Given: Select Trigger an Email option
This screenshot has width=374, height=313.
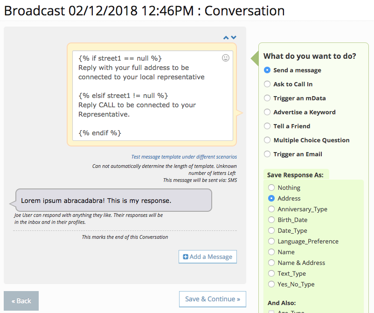Looking at the screenshot, I should (x=267, y=154).
